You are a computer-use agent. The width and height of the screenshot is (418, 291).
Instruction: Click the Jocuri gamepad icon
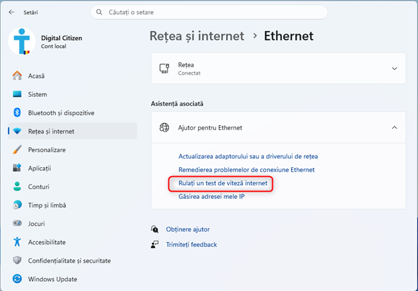(x=17, y=223)
